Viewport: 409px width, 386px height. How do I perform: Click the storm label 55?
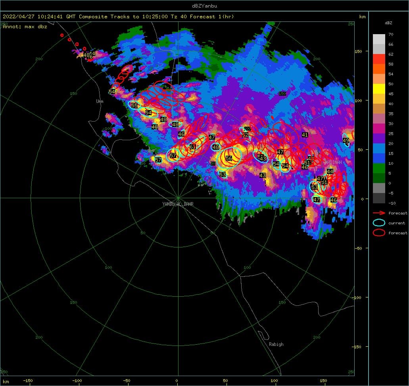point(134,106)
